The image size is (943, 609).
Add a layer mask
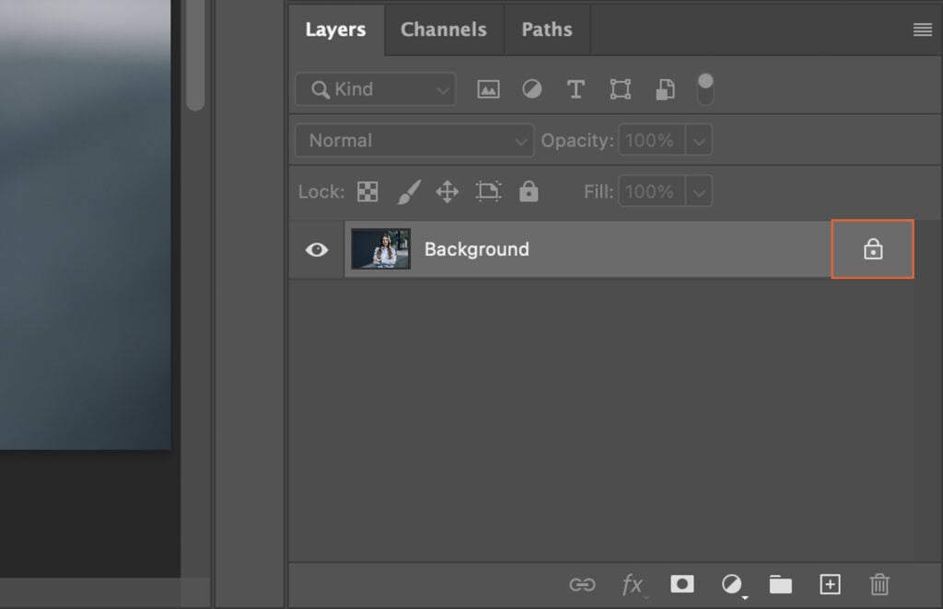681,584
